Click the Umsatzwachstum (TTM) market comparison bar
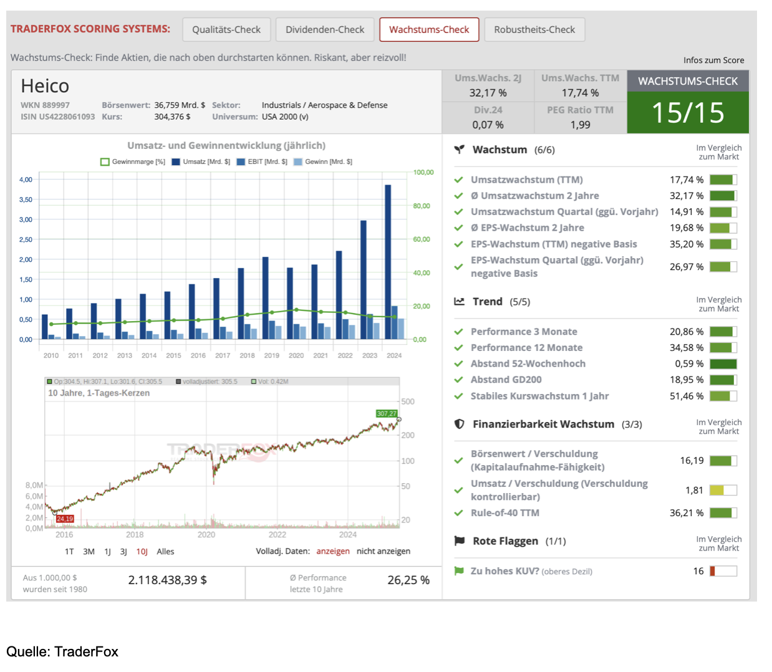The width and height of the screenshot is (772, 672). (723, 180)
